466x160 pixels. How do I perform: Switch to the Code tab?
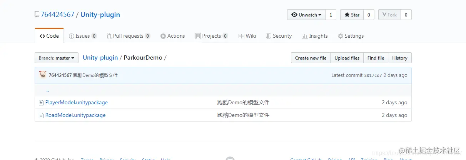point(49,36)
